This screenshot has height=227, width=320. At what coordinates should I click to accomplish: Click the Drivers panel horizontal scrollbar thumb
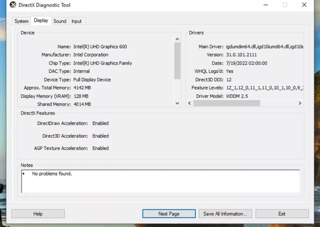point(227,103)
